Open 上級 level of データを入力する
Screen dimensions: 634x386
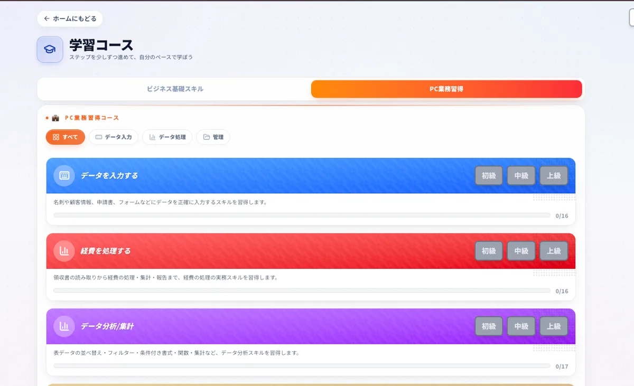554,176
